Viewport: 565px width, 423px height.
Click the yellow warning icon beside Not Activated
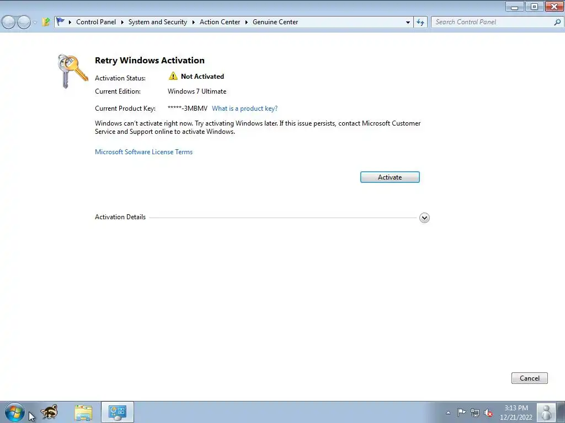[x=173, y=76]
